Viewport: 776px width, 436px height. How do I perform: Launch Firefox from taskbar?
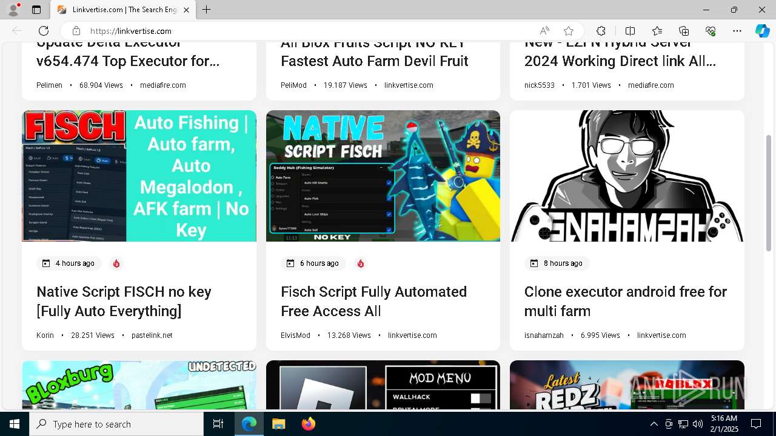click(x=308, y=424)
